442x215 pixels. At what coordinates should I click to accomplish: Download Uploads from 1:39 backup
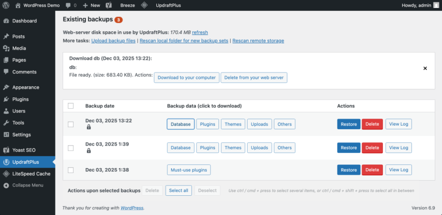pos(260,148)
